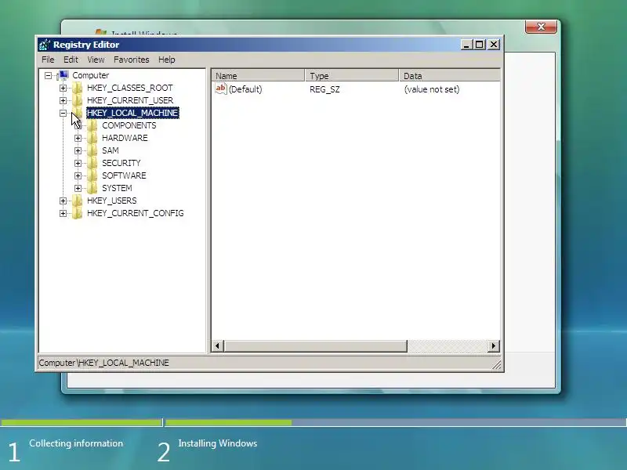The image size is (627, 470).
Task: Select the SOFTWARE key label
Action: (x=124, y=175)
